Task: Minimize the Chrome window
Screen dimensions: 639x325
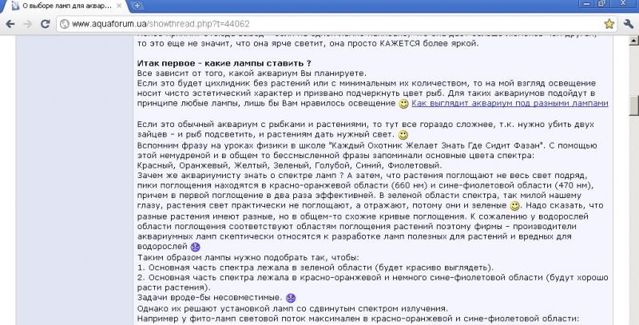Action: click(586, 4)
